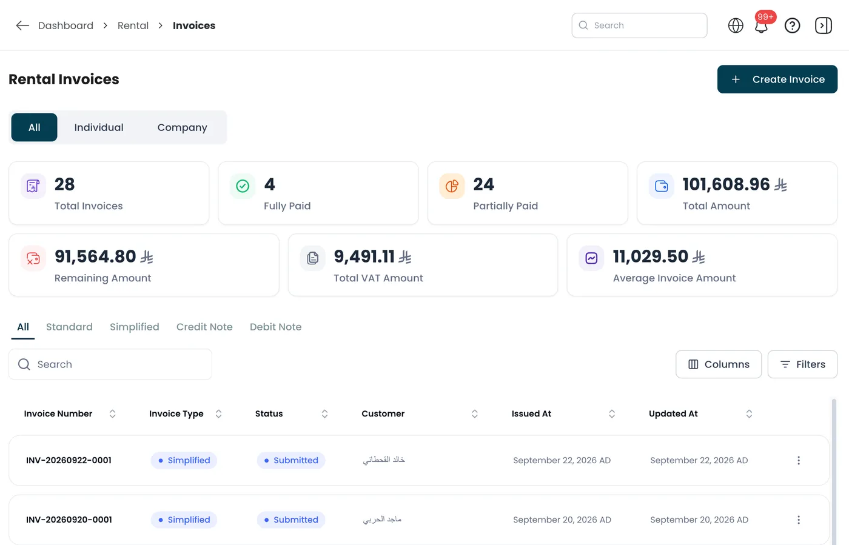This screenshot has width=849, height=545.
Task: Open the Credit Note tab
Action: point(204,327)
